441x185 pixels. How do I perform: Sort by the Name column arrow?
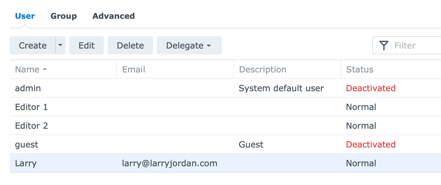tap(45, 70)
